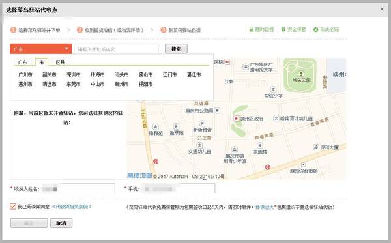The image size is (391, 243).
Task: Click the 岭南育才幼儿园 map icon
Action: click(x=276, y=118)
